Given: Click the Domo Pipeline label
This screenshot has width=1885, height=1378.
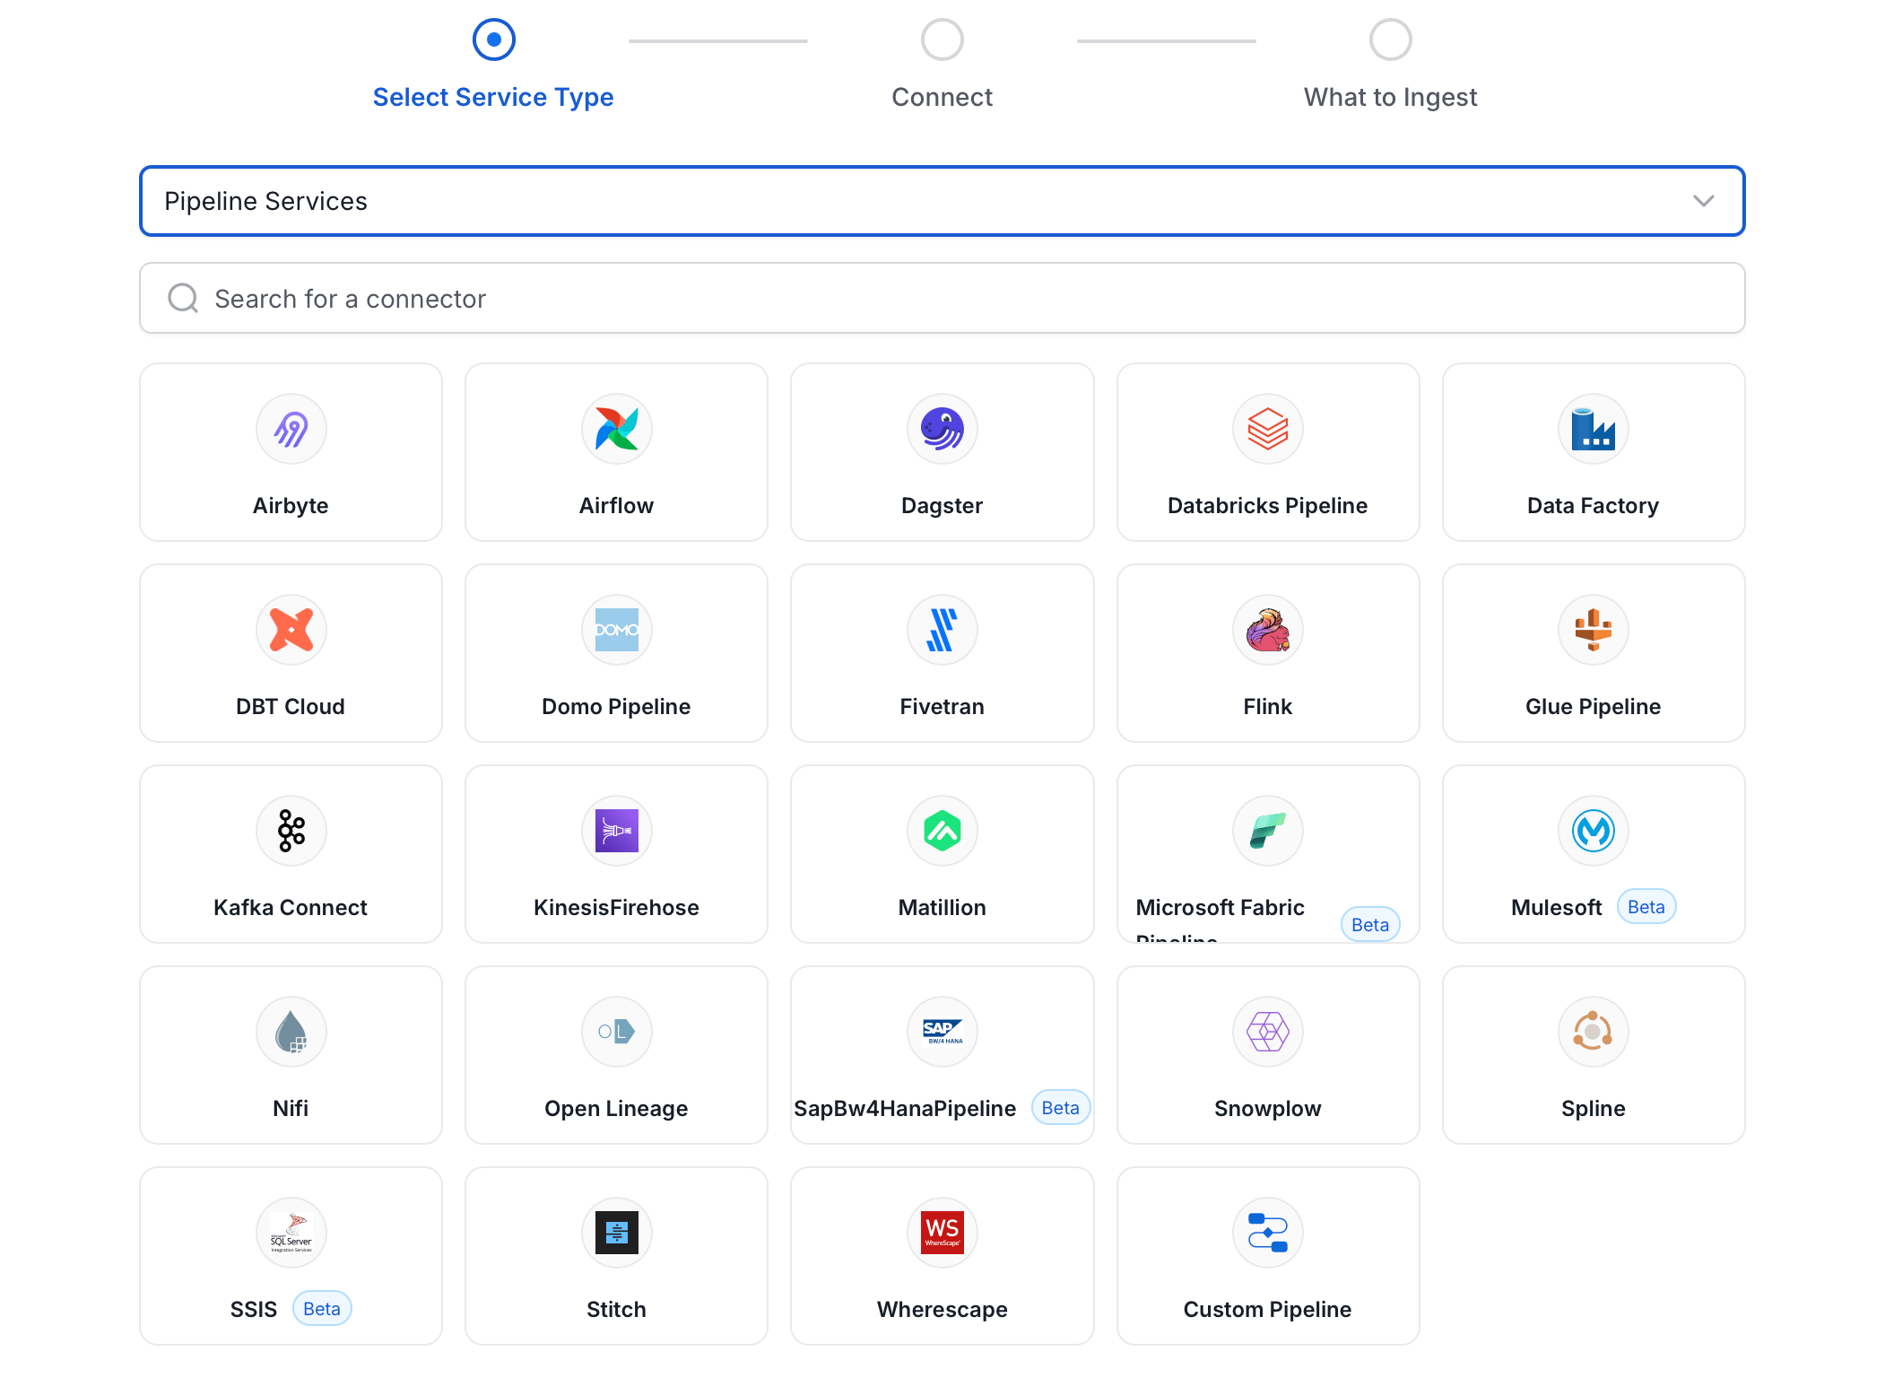Looking at the screenshot, I should click(616, 707).
